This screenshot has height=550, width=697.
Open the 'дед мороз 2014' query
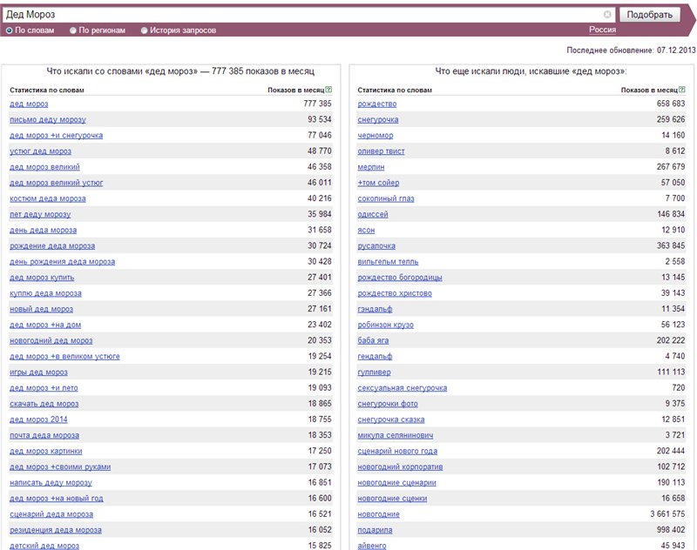(x=38, y=419)
